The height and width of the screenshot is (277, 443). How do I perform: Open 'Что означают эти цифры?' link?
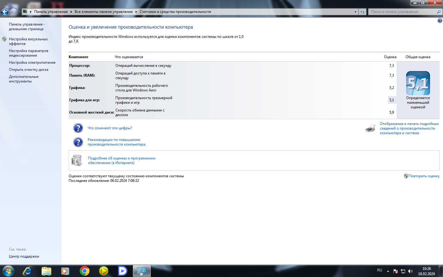click(x=110, y=128)
